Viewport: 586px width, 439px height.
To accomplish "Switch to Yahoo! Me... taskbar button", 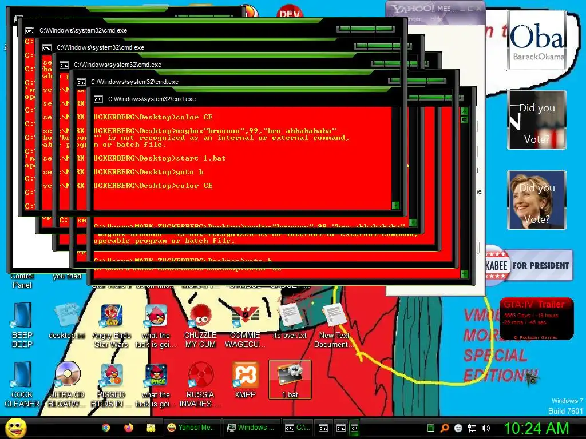I will click(192, 428).
